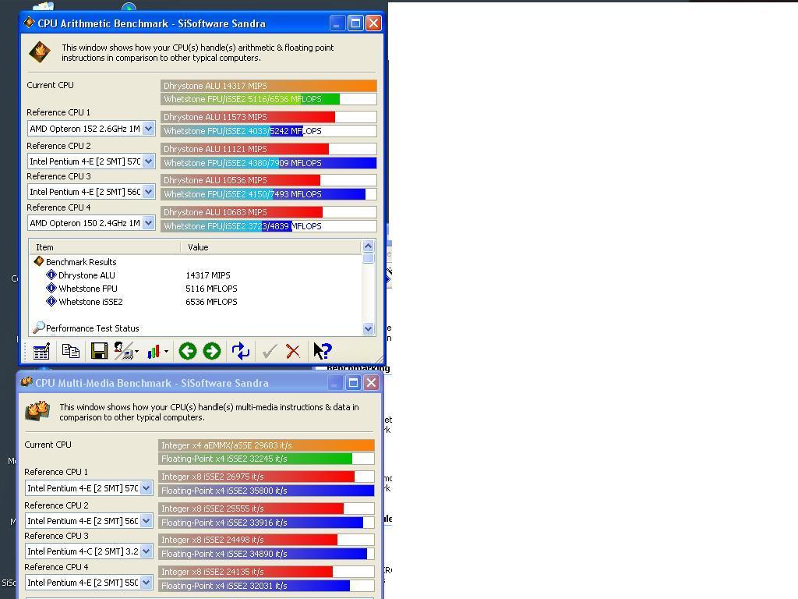Viewport: 798px width, 599px height.
Task: Click the flame icon in Arithmetic window description
Action: click(40, 52)
